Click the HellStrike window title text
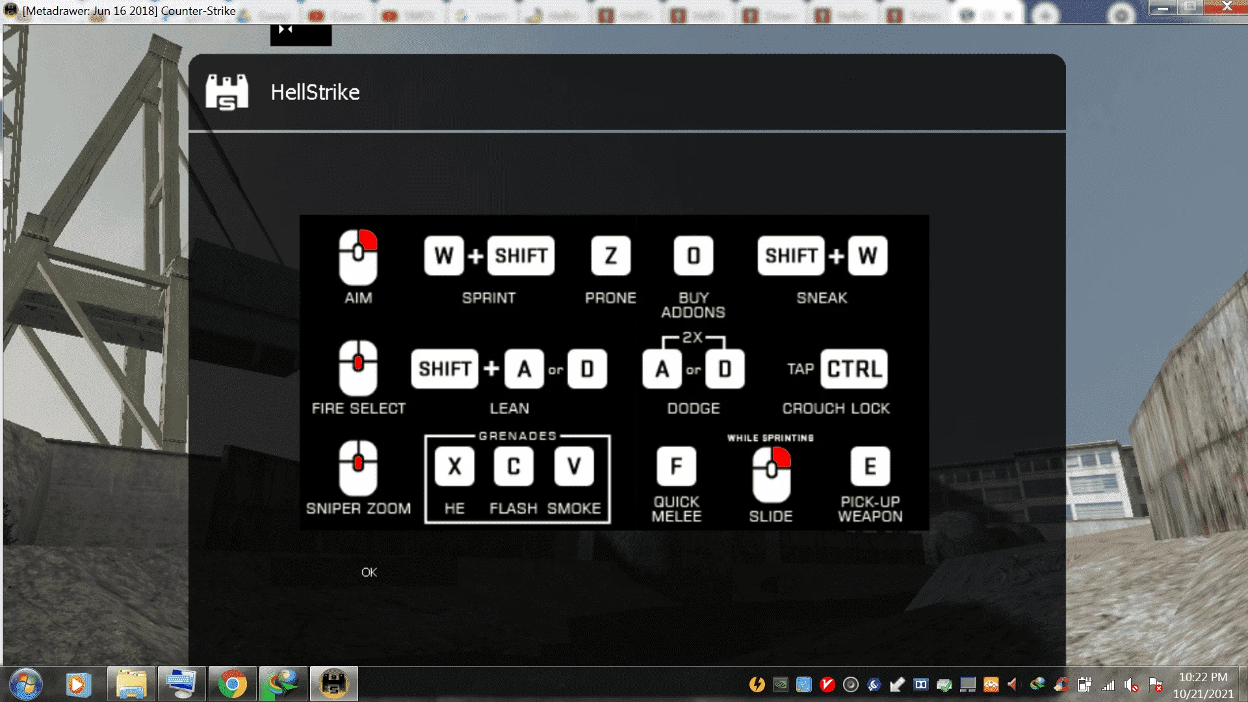The width and height of the screenshot is (1248, 702). pos(315,92)
